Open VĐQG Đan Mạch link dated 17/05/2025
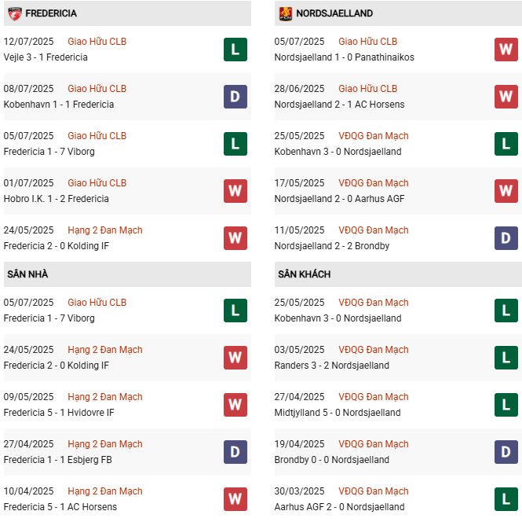 tap(374, 183)
